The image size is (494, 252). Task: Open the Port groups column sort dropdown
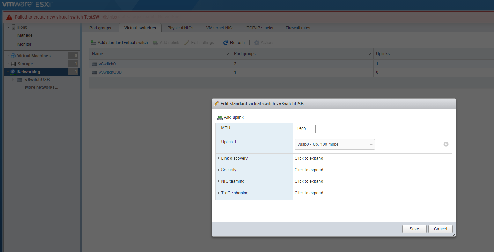[369, 53]
